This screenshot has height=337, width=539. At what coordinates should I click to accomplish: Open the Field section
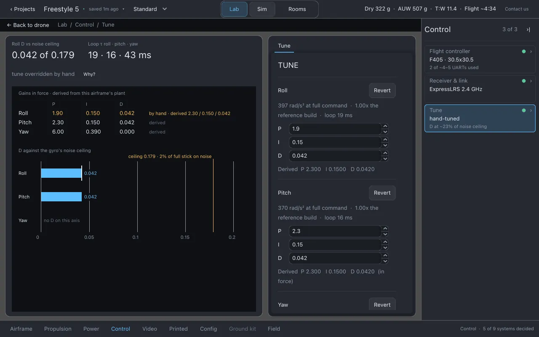274,329
